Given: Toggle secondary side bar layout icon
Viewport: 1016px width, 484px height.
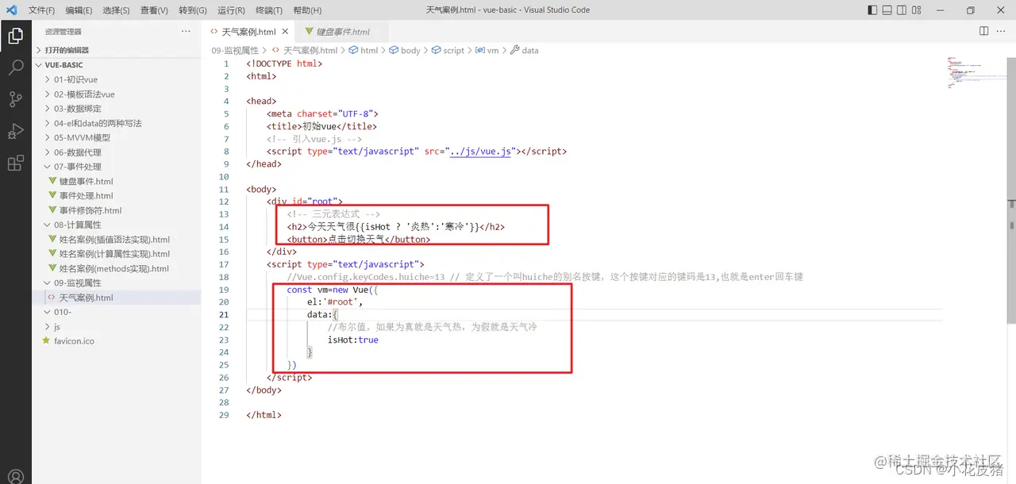Looking at the screenshot, I should coord(901,10).
